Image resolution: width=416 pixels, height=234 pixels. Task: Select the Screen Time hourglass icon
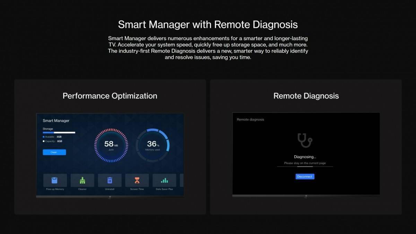(x=137, y=180)
